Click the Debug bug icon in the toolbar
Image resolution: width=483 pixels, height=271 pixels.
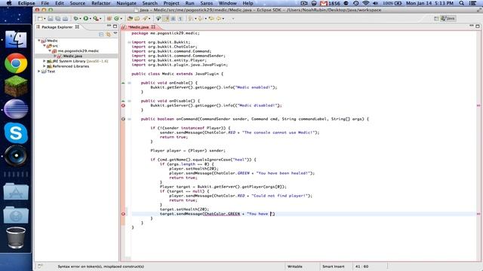[x=75, y=19]
